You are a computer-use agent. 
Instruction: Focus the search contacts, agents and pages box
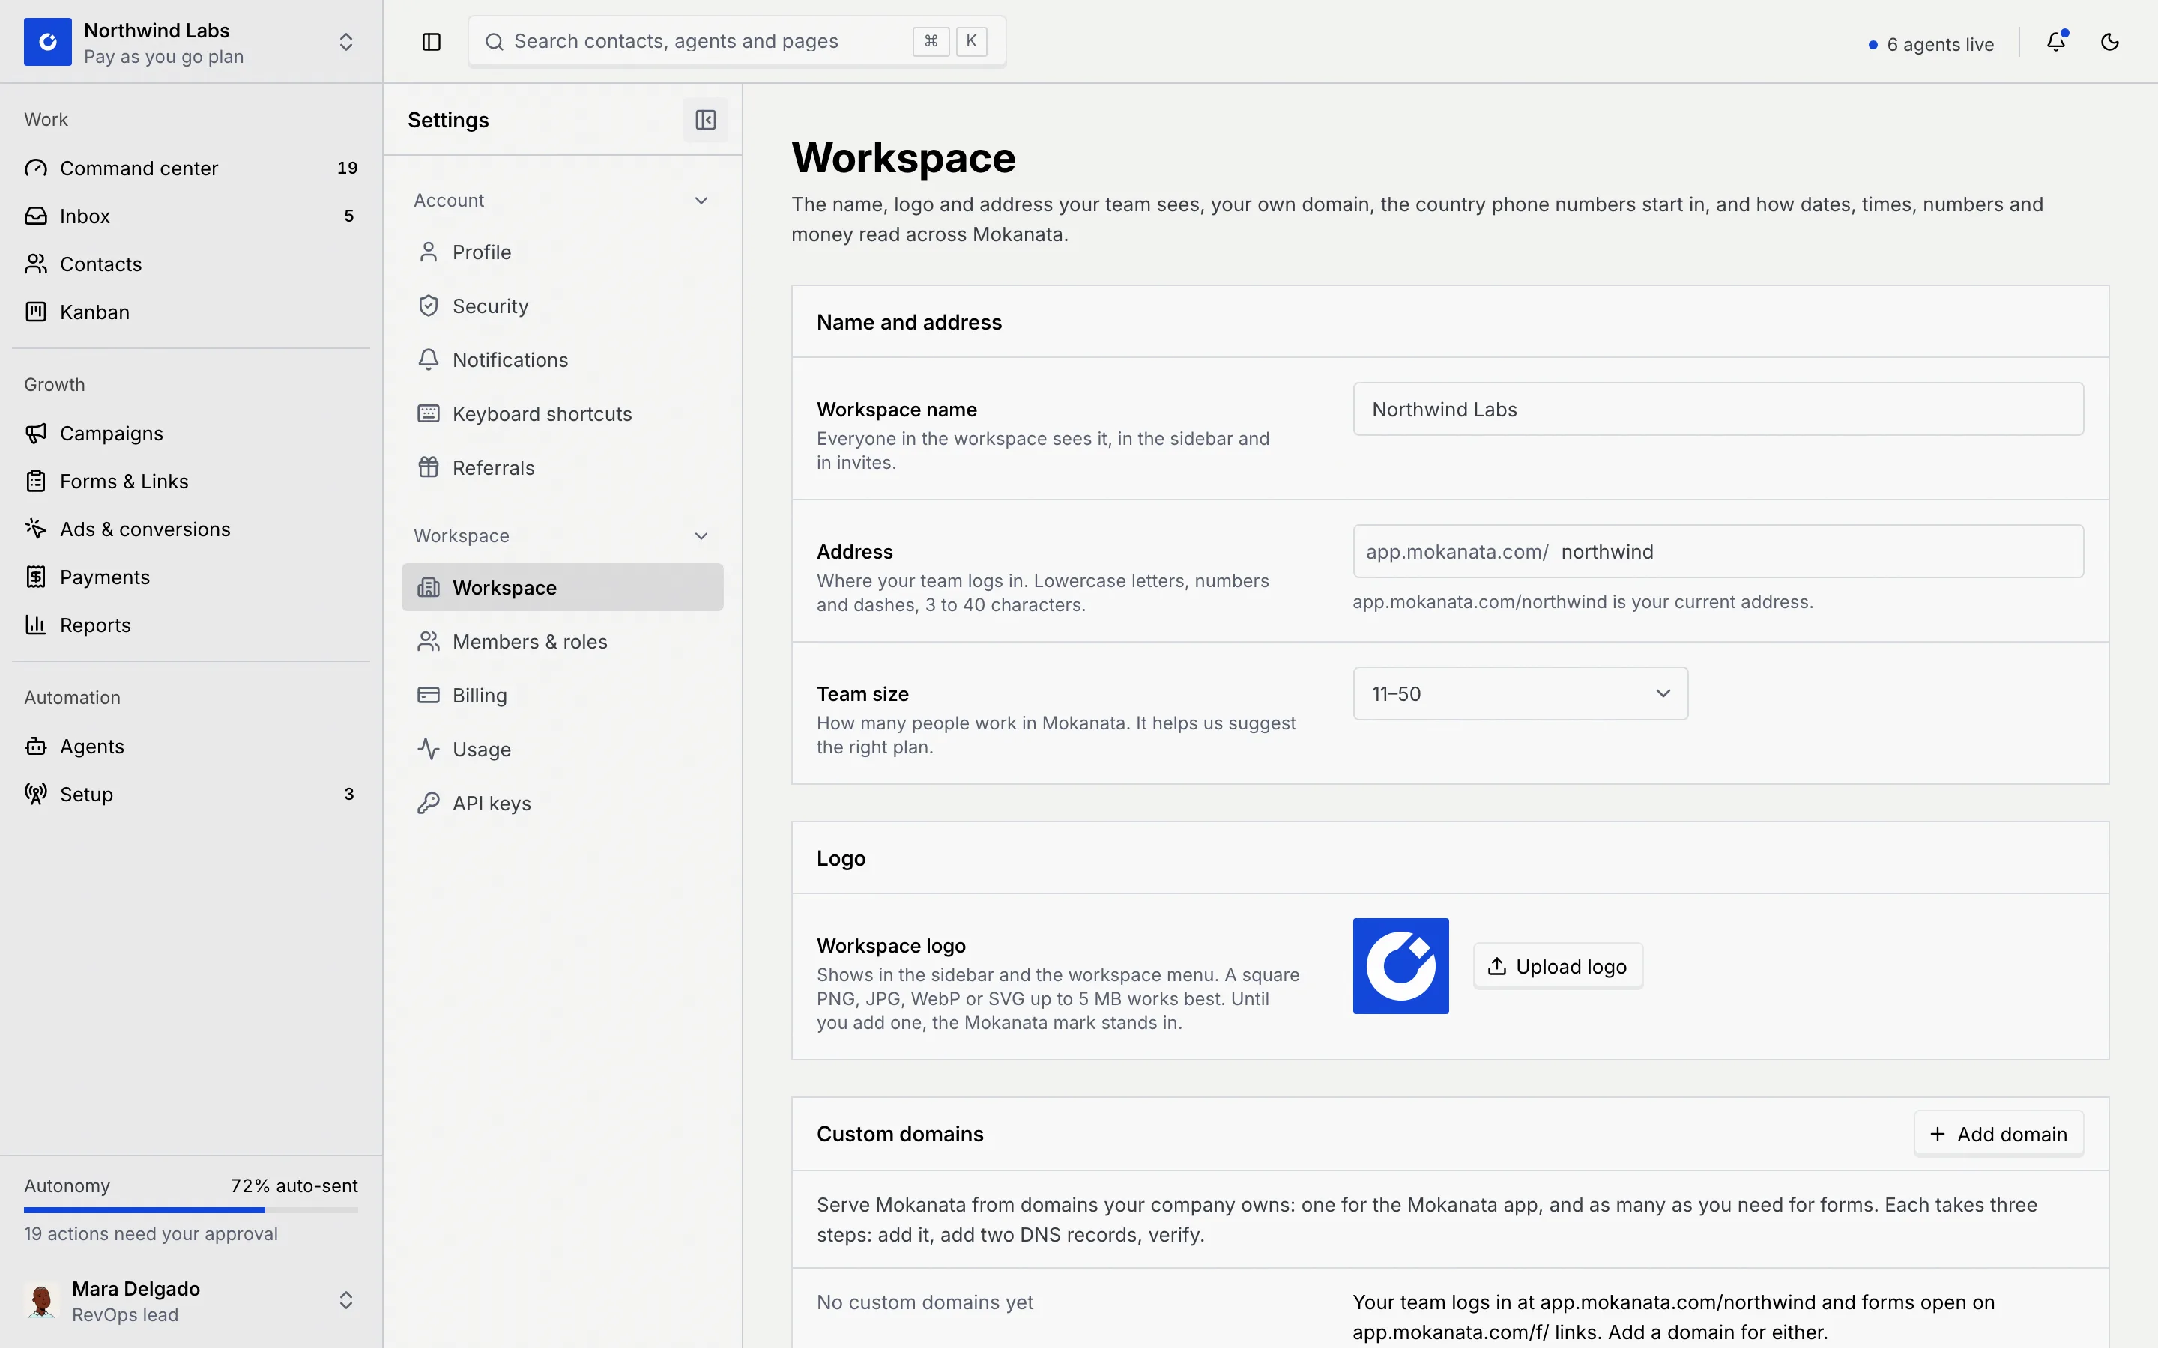coord(737,42)
